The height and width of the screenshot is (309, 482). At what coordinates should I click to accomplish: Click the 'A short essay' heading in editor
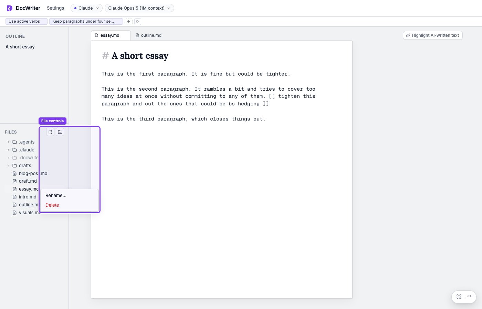140,56
